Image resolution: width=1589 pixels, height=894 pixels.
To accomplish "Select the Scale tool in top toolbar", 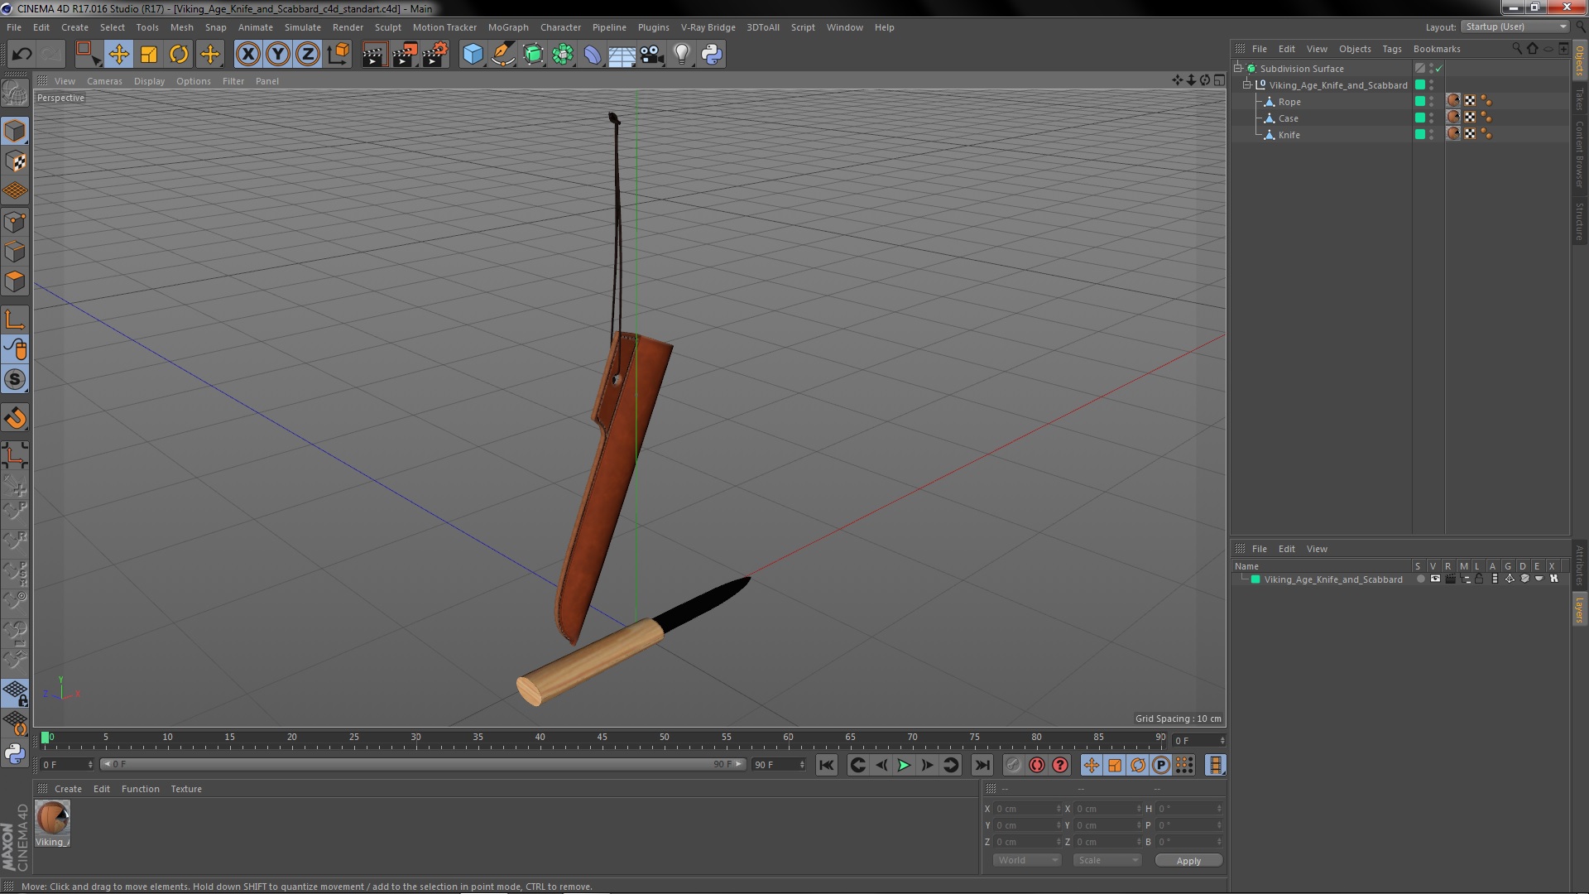I will pos(149,55).
